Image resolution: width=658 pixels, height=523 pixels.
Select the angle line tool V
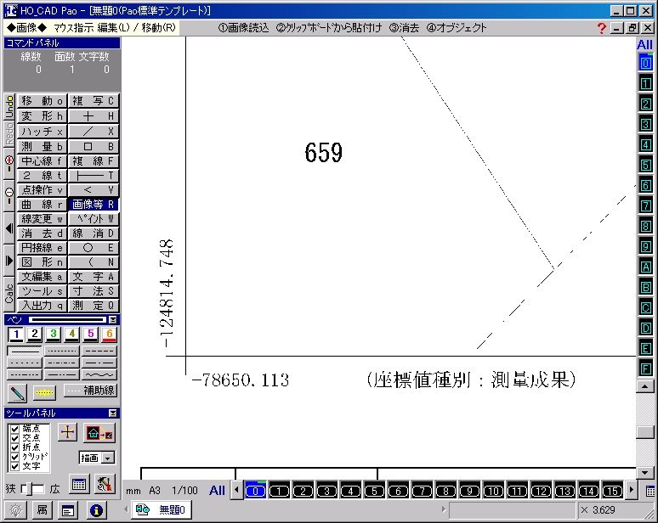coord(94,190)
